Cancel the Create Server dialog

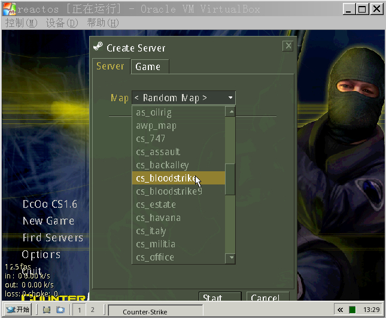(268, 296)
